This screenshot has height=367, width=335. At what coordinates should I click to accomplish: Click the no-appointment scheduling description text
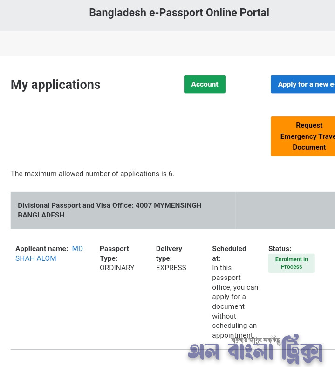tap(234, 301)
